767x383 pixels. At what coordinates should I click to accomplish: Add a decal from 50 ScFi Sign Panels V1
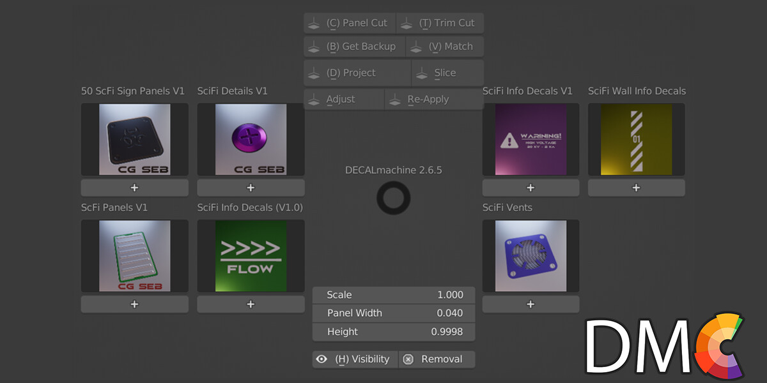click(x=134, y=187)
